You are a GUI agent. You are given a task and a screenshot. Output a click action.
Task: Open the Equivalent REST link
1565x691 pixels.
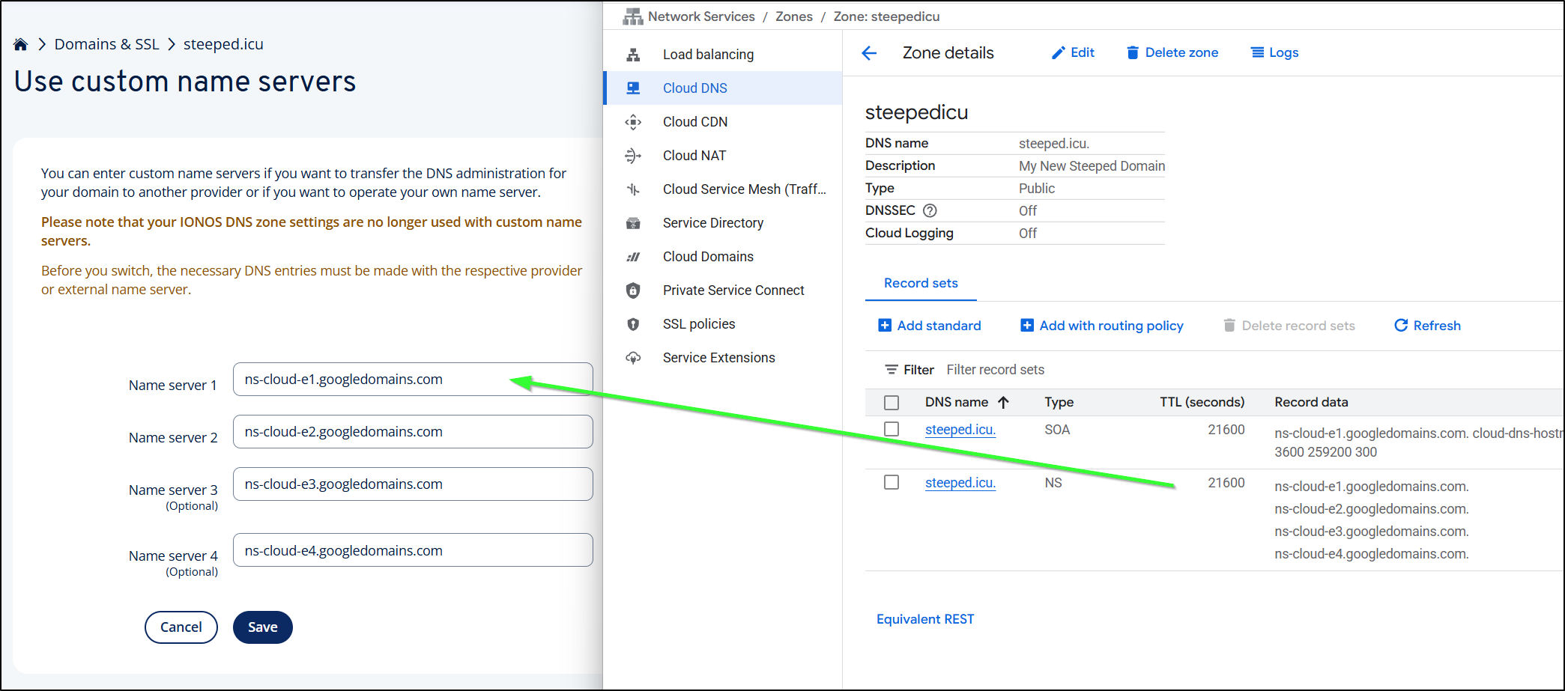(x=925, y=619)
